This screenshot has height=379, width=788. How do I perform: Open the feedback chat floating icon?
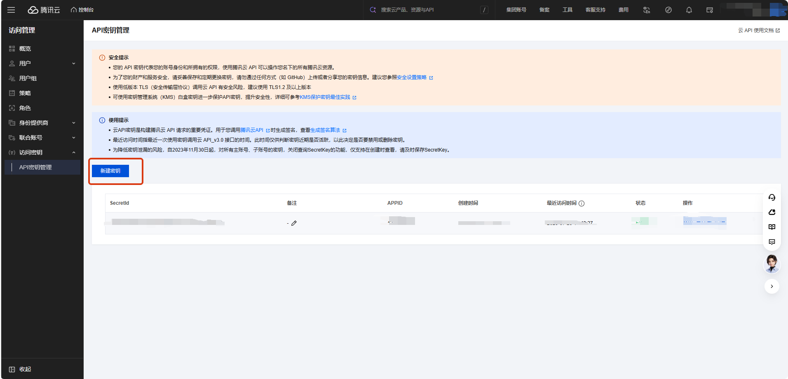point(772,242)
